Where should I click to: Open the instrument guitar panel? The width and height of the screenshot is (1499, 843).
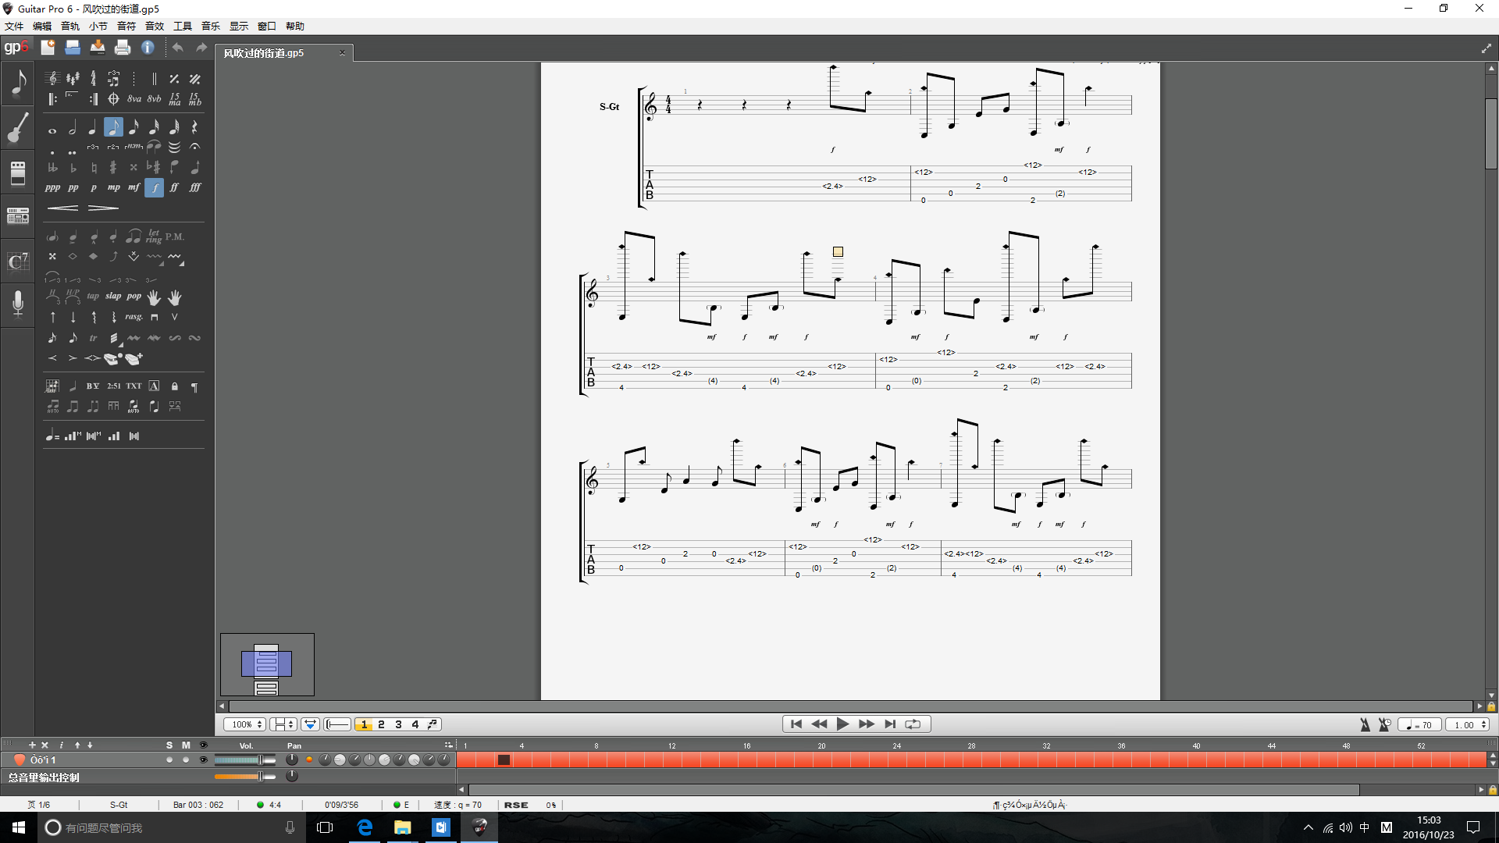18,127
